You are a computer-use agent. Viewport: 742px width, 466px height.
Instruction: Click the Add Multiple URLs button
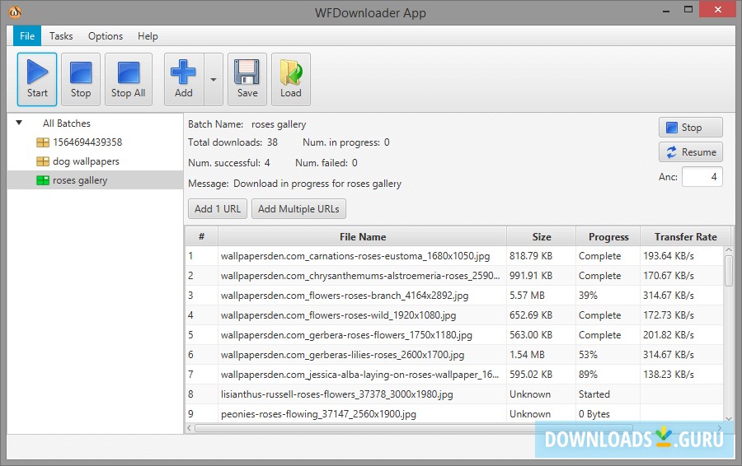298,209
